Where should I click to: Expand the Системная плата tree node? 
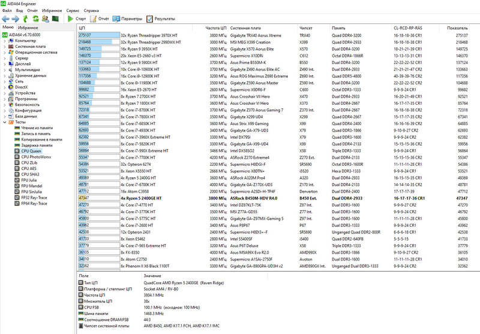coord(5,47)
